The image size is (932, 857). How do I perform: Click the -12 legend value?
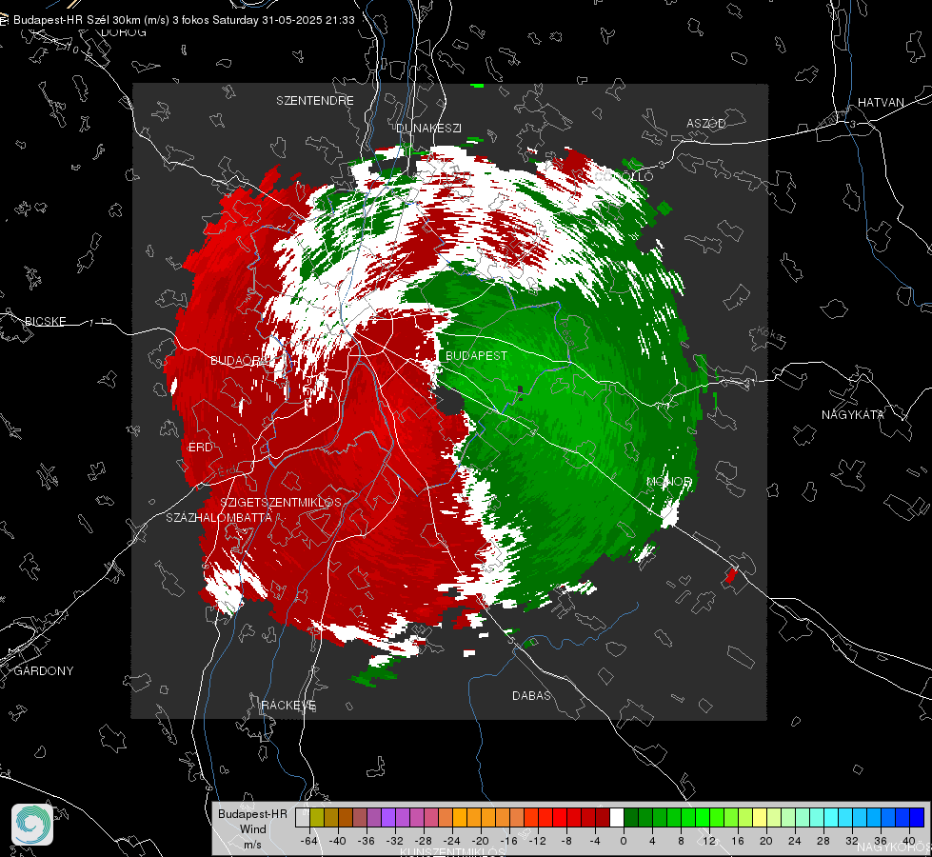click(537, 841)
